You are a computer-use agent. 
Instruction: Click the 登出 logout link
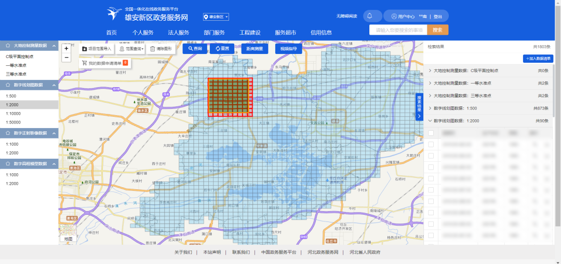438,17
